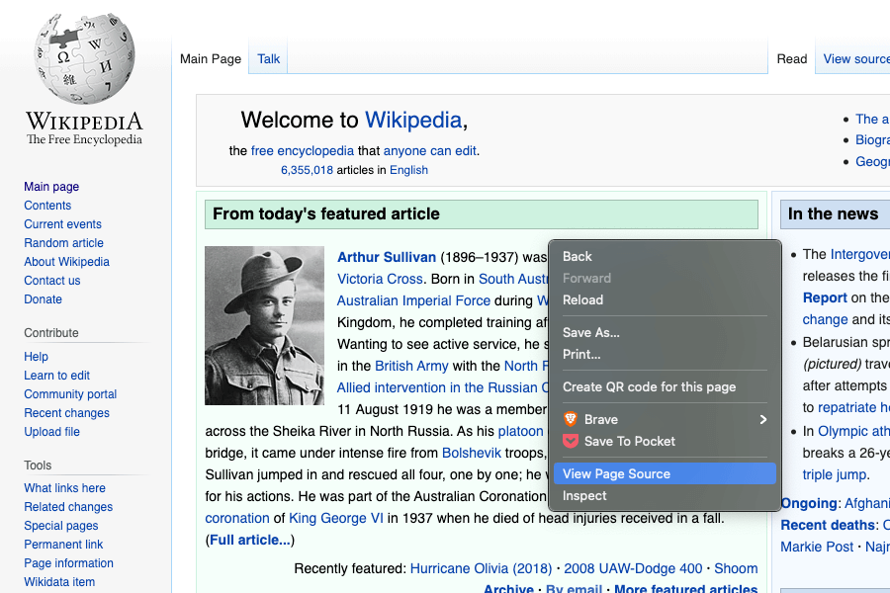Select the Read tab
This screenshot has width=890, height=593.
pos(792,59)
